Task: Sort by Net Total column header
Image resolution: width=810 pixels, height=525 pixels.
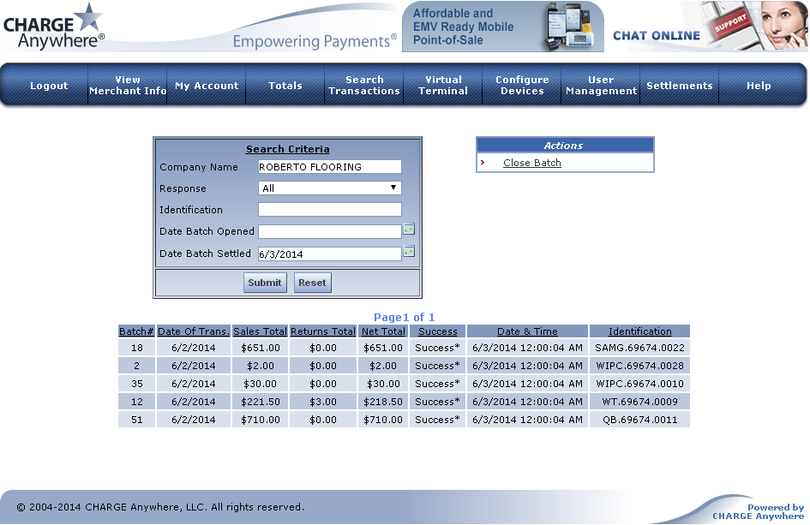Action: pos(382,331)
